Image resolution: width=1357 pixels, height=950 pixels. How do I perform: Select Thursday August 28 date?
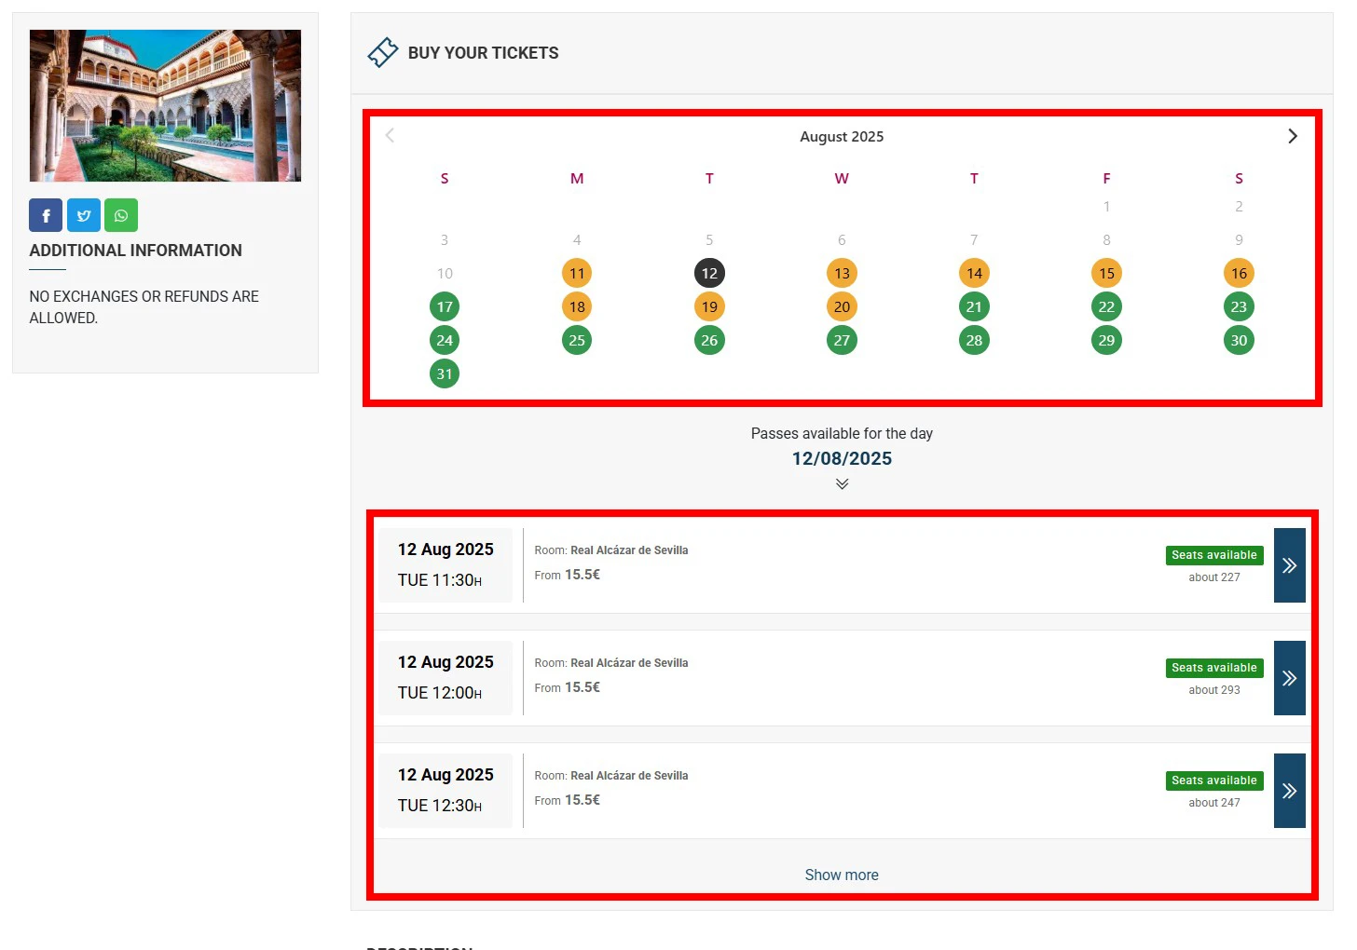pos(974,340)
